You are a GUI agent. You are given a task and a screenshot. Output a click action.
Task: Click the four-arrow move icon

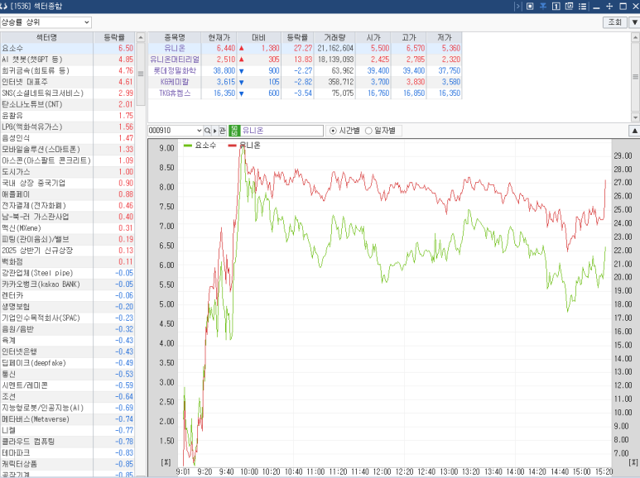(x=609, y=6)
